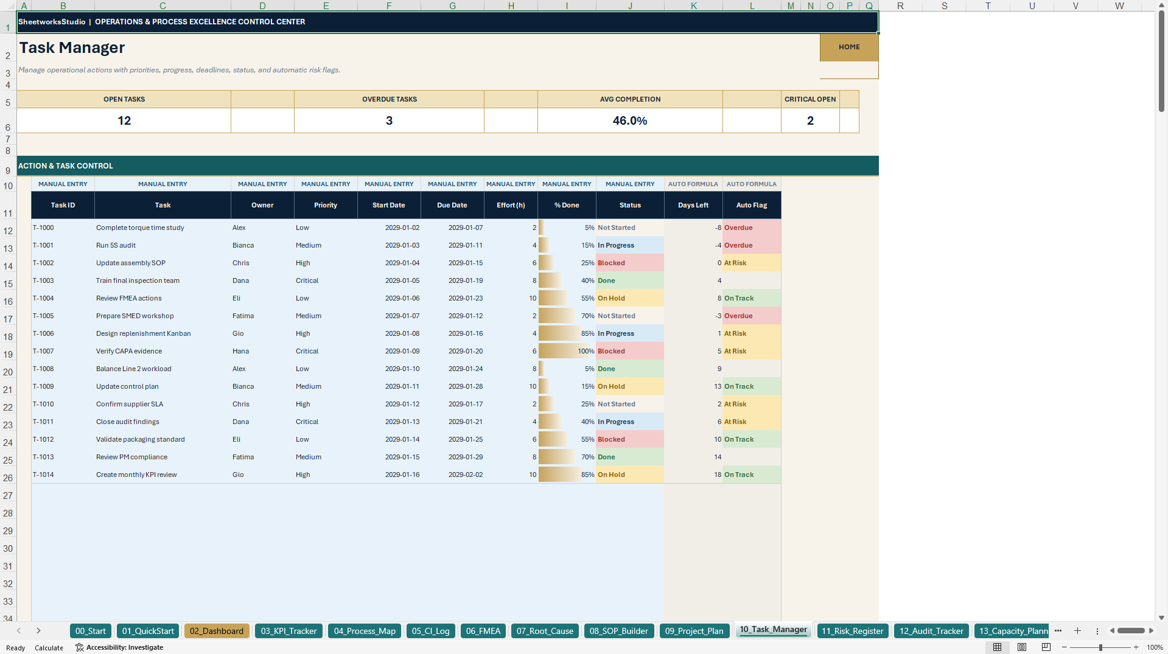Image resolution: width=1168 pixels, height=654 pixels.
Task: Click the horizontal scrollbar thumb
Action: tap(1131, 631)
